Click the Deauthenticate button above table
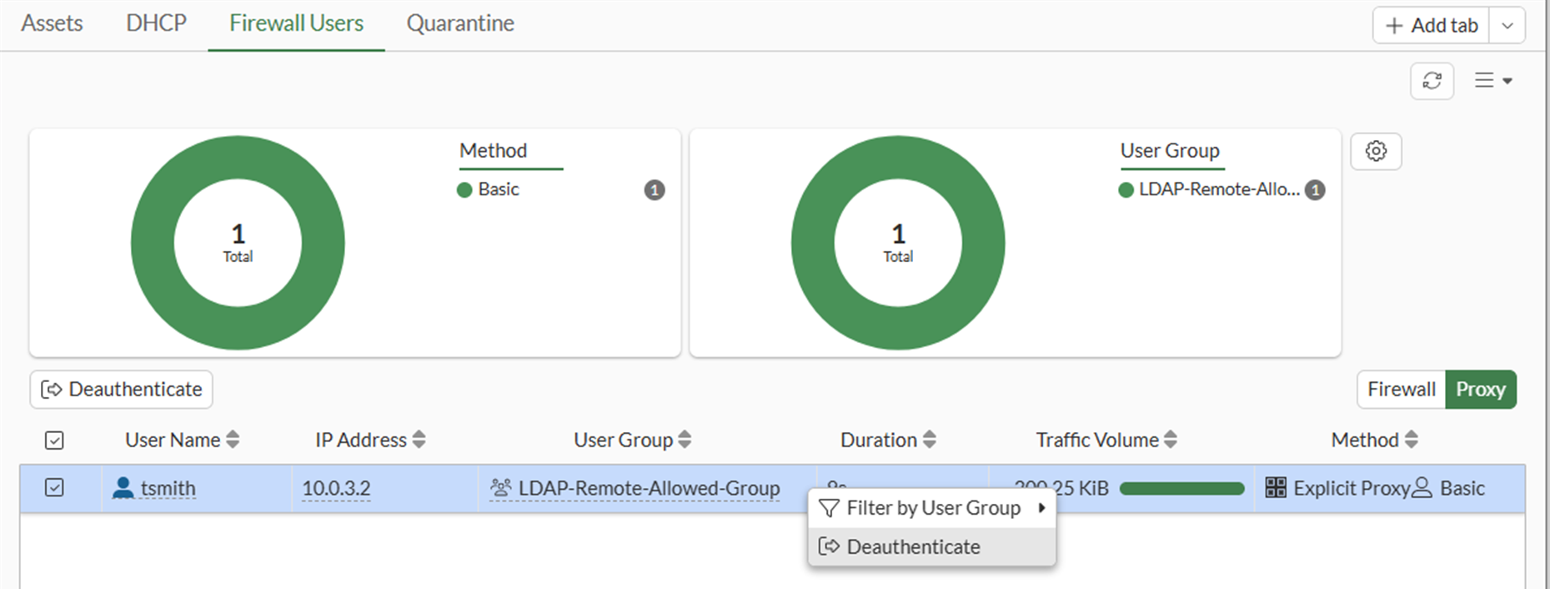 pos(122,390)
